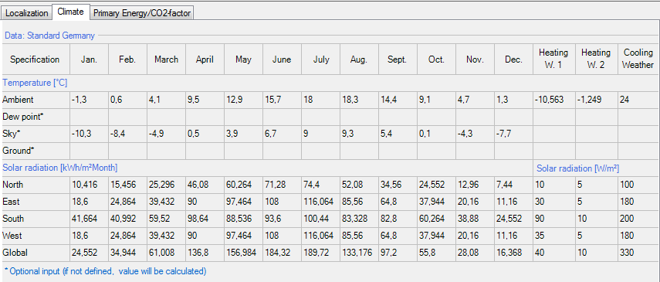Select West solar radiation cell for August
The height and width of the screenshot is (282, 660).
[360, 235]
